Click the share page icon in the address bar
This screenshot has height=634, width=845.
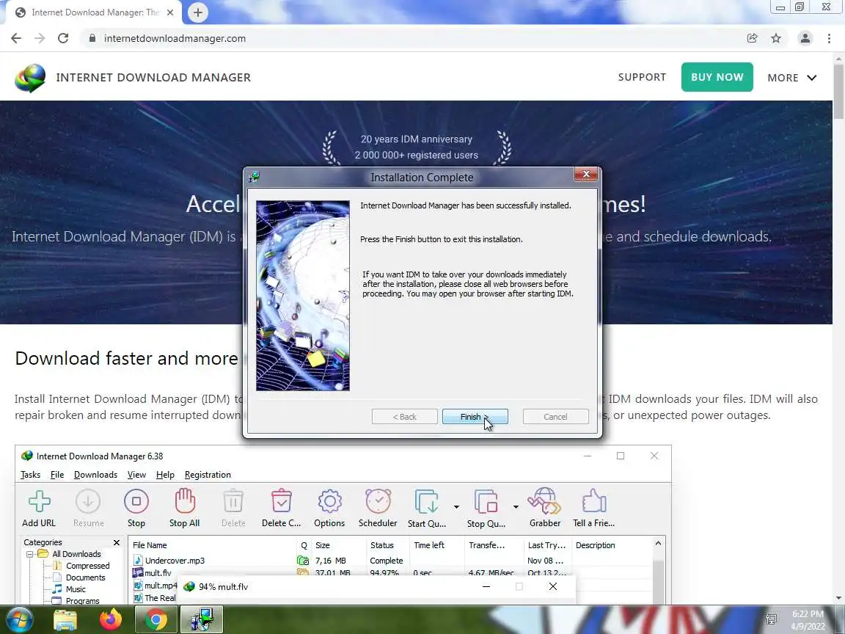pyautogui.click(x=752, y=38)
